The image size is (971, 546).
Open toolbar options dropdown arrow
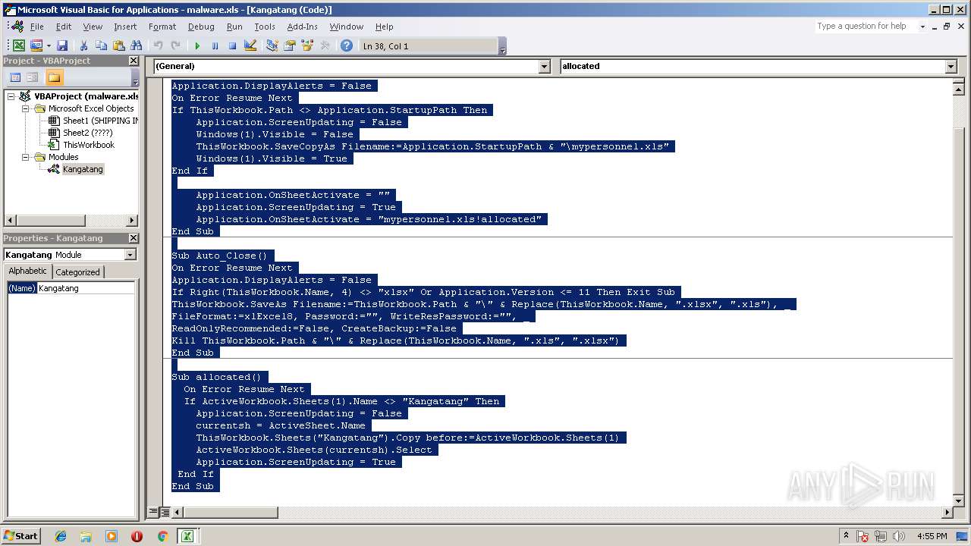click(502, 48)
